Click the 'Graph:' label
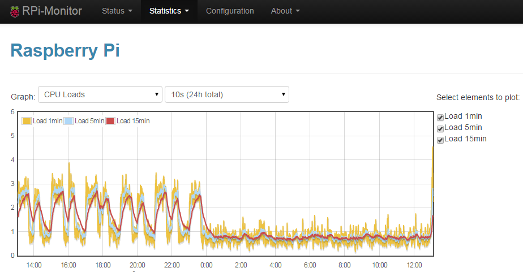Screen dimensions: 523x272 pyautogui.click(x=23, y=97)
